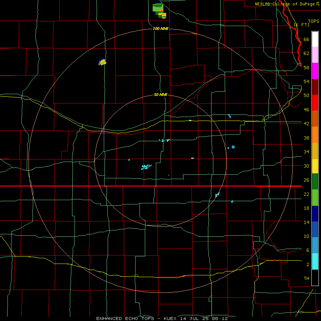Select the cyan legend swatch
The height and width of the screenshot is (321, 321).
click(x=315, y=261)
